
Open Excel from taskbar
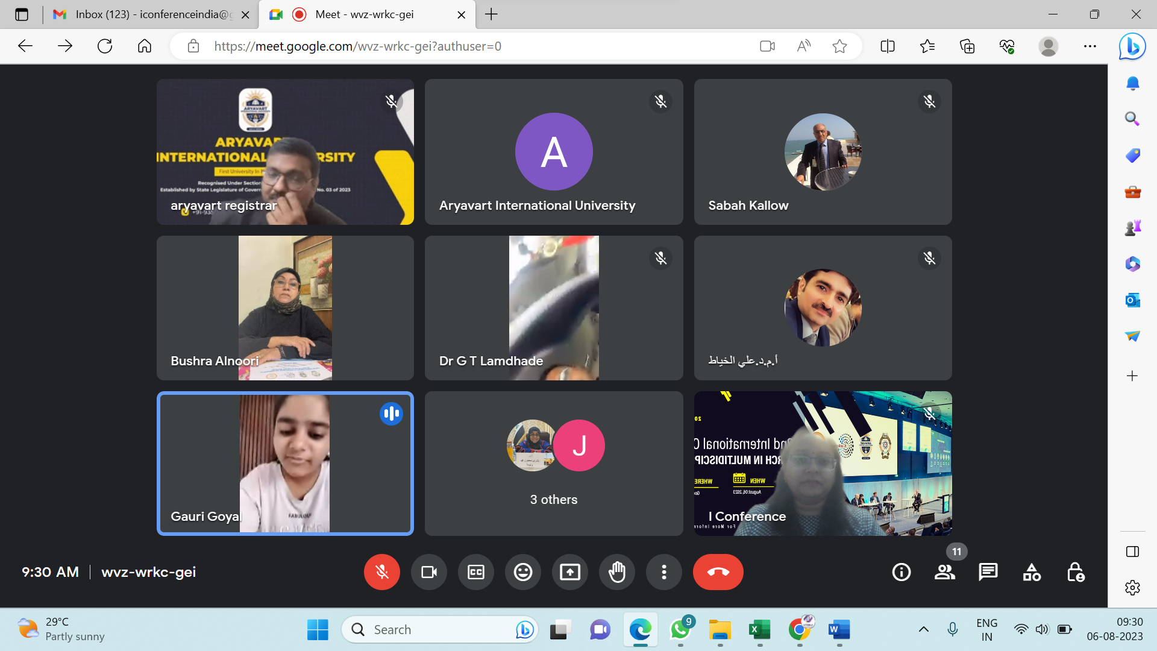pos(760,630)
